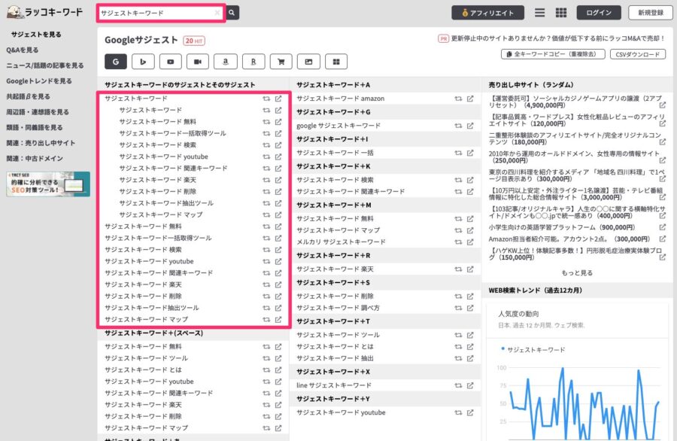Click keyword サジェストキーワード amazon
Viewport: 677px width, 441px height.
pos(340,99)
